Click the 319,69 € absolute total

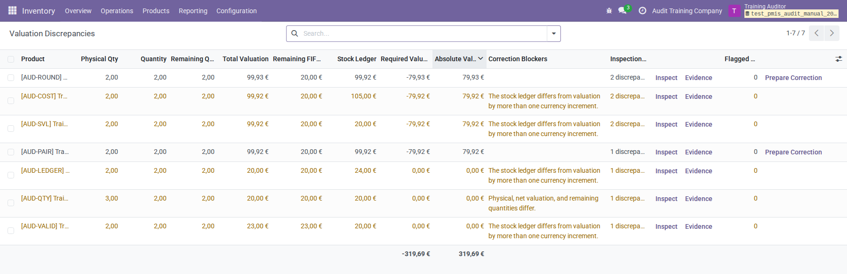[x=471, y=254]
